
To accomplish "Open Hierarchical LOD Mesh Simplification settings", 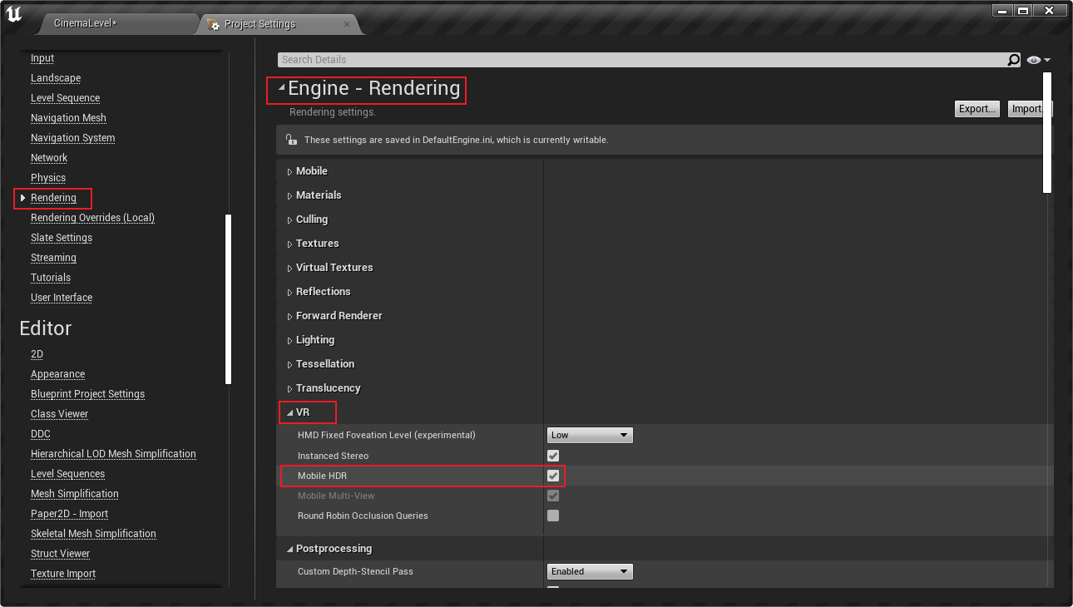I will click(x=113, y=454).
